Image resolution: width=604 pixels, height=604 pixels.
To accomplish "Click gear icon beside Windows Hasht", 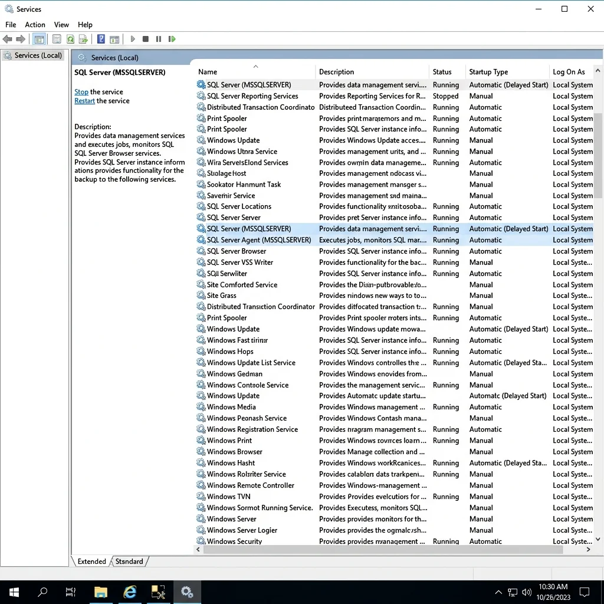I will coord(201,462).
